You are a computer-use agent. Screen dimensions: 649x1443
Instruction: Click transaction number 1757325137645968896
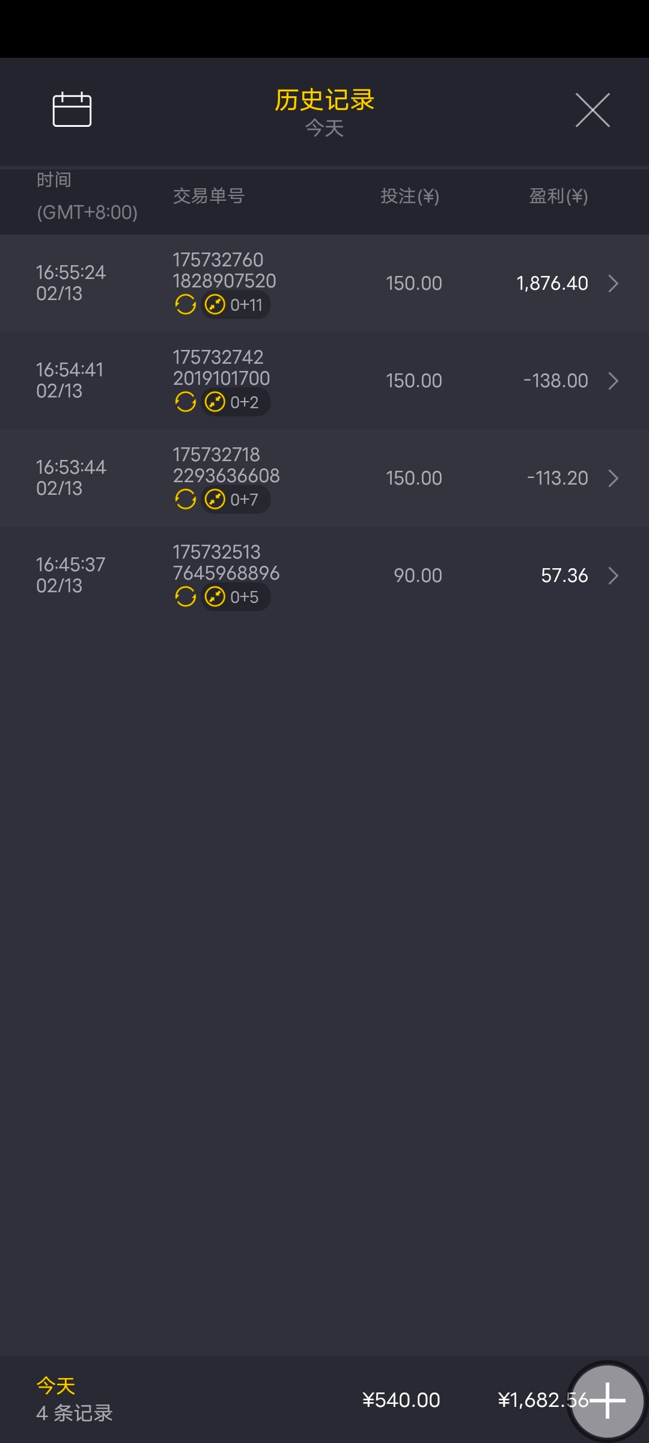pos(226,562)
